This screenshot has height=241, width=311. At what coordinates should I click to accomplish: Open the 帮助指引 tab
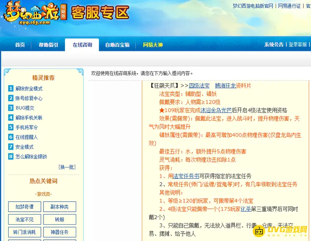(x=48, y=45)
